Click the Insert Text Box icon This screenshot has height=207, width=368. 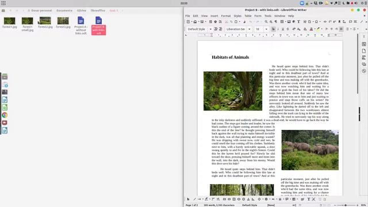(298, 22)
